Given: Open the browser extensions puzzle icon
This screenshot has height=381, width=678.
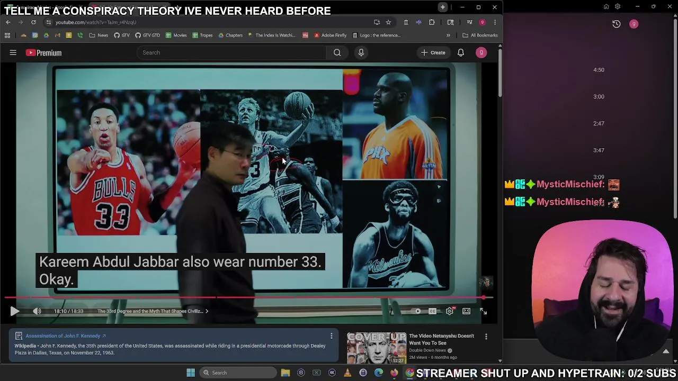Looking at the screenshot, I should point(432,22).
